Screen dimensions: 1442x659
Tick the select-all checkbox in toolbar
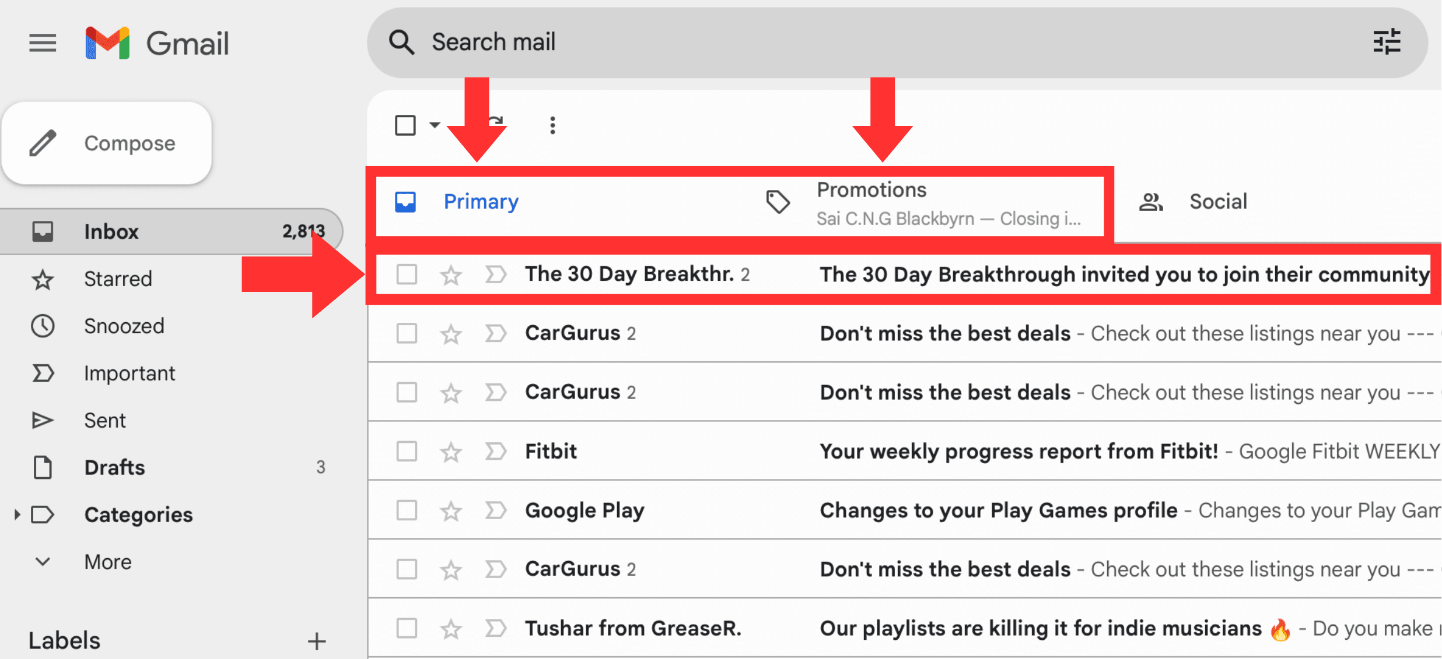[405, 125]
